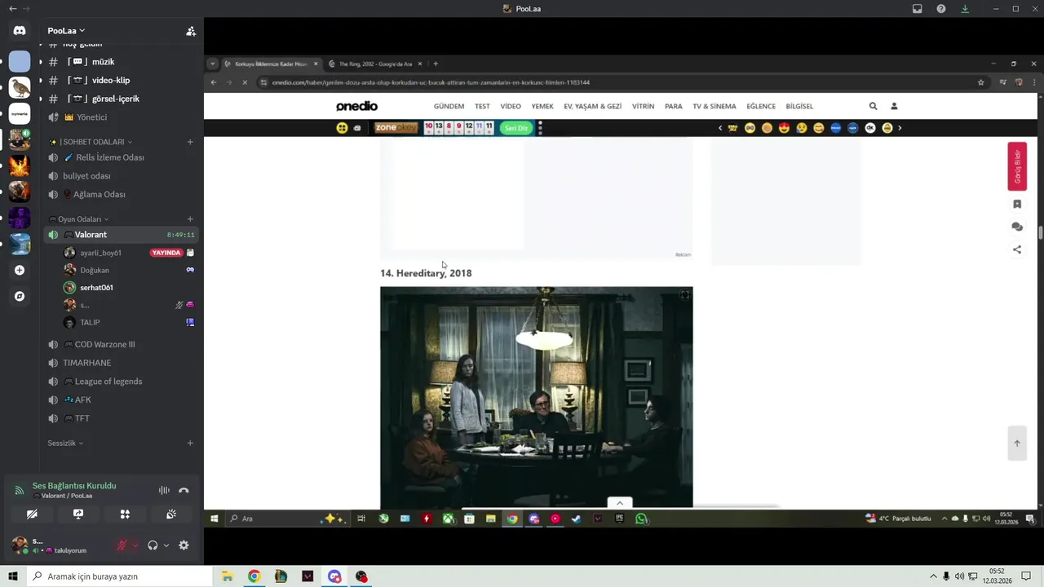The height and width of the screenshot is (587, 1044).
Task: Switch to The Ring 2002 browser tab
Action: pos(375,64)
